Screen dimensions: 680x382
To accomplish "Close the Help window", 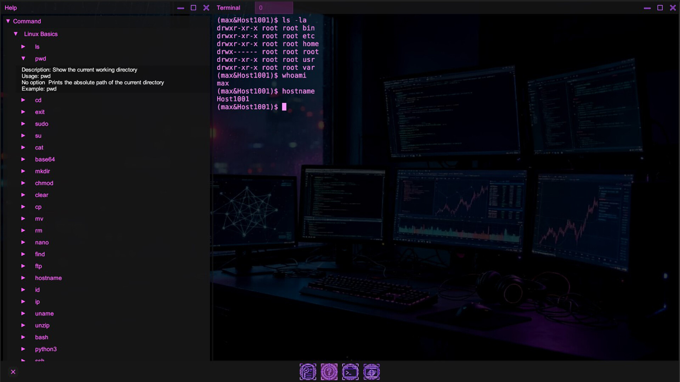I will click(206, 8).
